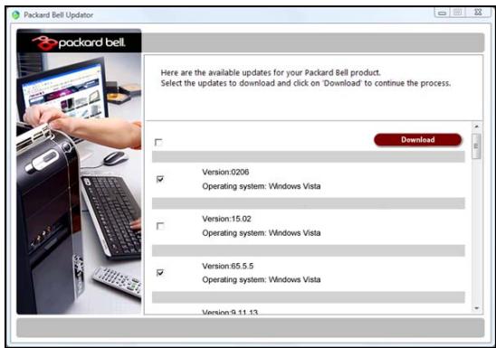Select the Version:65.5.5 text
Viewport: 496px width, 348px height.
228,266
